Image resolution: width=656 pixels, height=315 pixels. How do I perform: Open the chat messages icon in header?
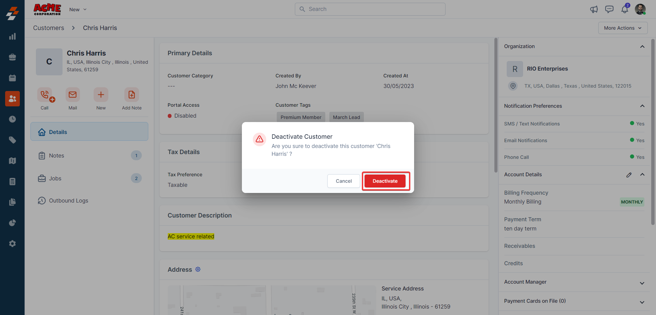pyautogui.click(x=609, y=9)
